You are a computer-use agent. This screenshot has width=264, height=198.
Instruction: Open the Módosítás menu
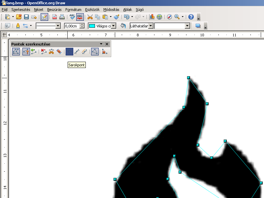click(x=111, y=10)
